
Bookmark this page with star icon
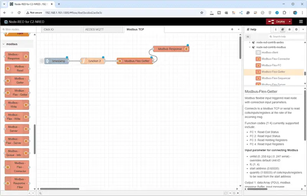click(202, 13)
